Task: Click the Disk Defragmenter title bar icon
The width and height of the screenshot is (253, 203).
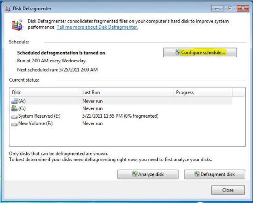Action: [x=8, y=9]
